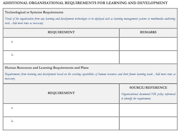Click requirement cell 'a.' under Technological Requirements
Screen dimensions: 180x133
point(61,44)
